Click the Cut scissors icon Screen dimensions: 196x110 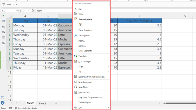coord(76,9)
